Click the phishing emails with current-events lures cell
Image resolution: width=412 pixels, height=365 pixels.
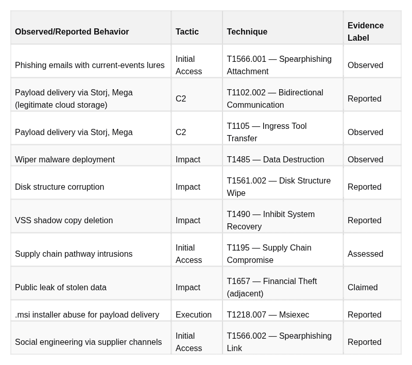[91, 61]
